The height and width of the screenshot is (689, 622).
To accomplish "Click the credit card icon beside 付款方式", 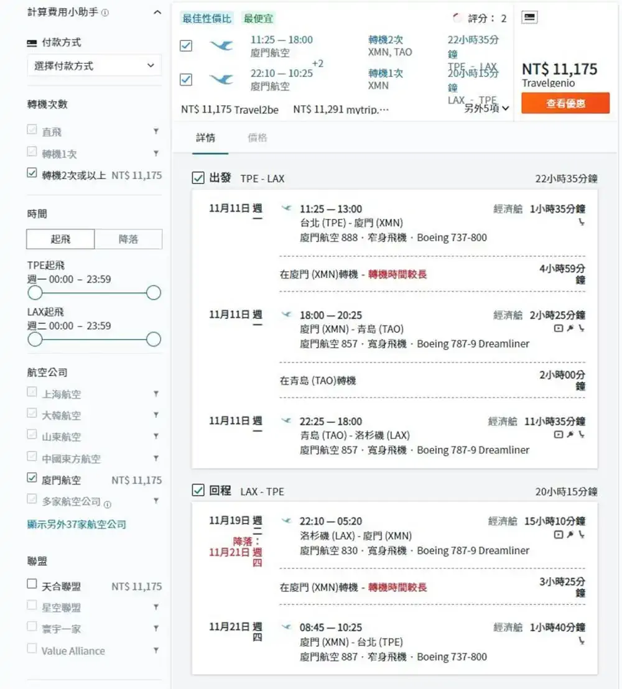I will 32,43.
